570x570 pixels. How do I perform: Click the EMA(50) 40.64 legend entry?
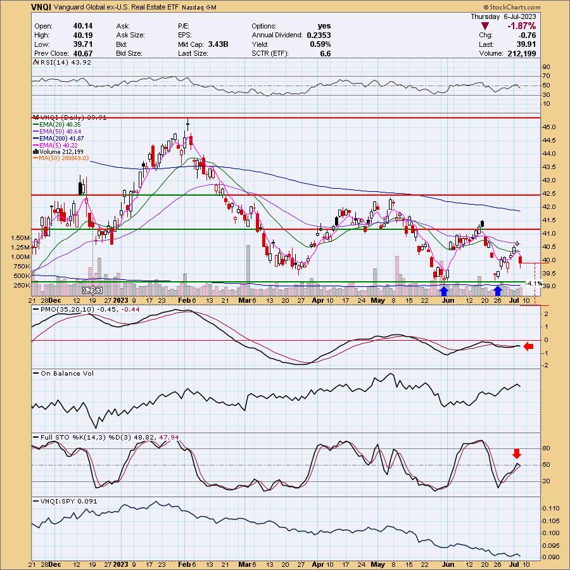click(57, 132)
